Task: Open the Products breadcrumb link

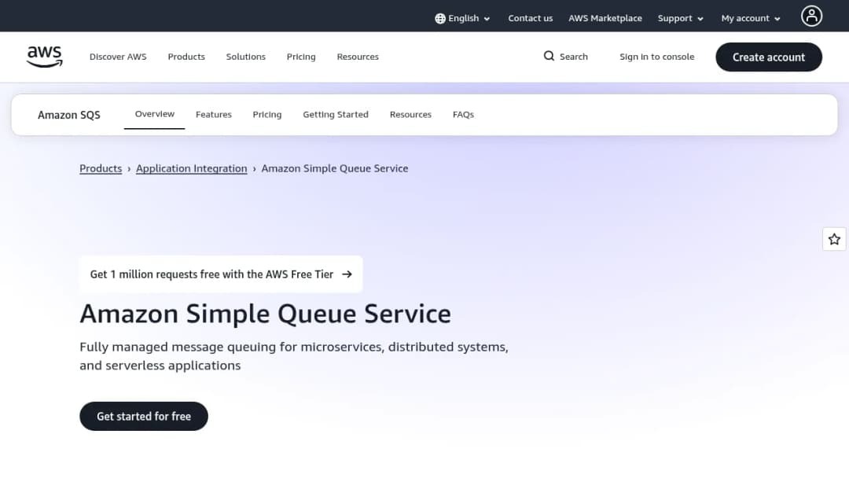Action: (x=101, y=168)
